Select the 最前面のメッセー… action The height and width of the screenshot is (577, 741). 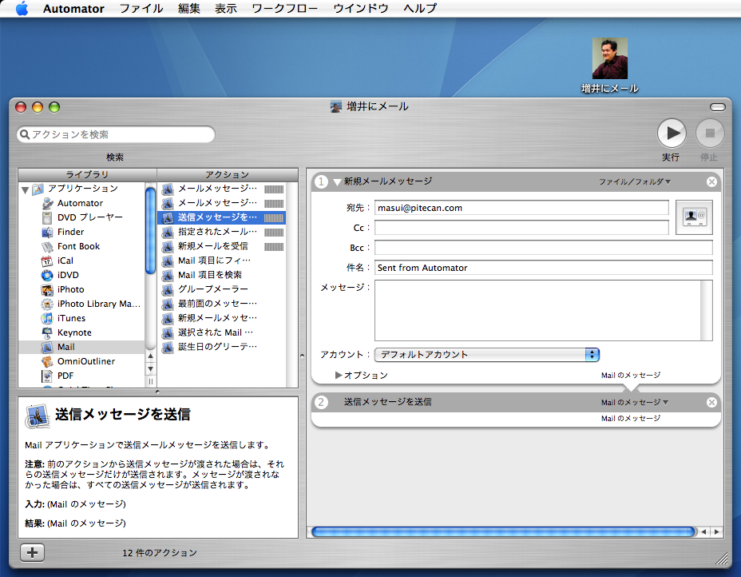(x=222, y=304)
